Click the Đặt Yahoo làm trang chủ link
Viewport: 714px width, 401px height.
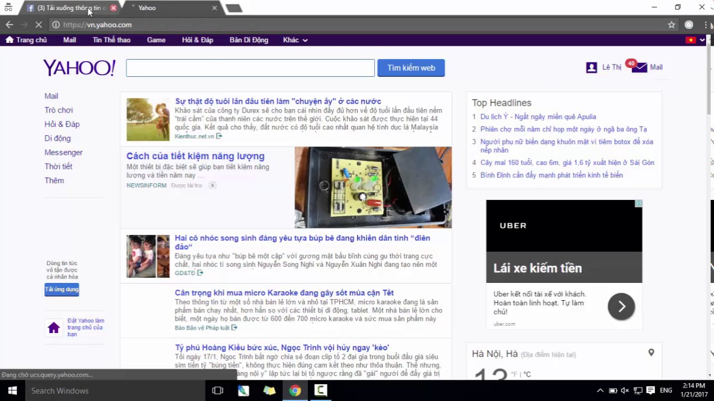(86, 327)
